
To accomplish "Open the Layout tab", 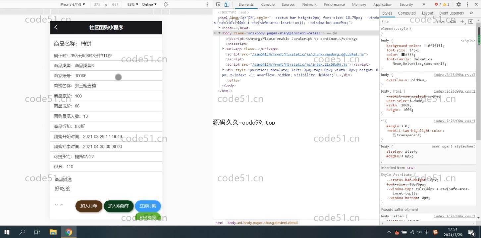I will point(428,13).
